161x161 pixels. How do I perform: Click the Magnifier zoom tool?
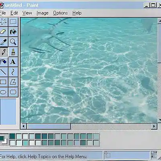(x=13, y=42)
